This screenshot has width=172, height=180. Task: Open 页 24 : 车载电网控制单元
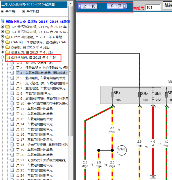coord(34,175)
